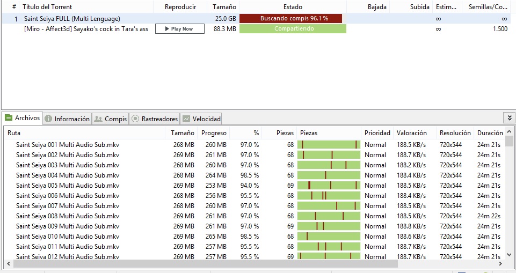516x273 pixels.
Task: Select Saint Seiya 011 Multi Audio Sub.mkv
Action: click(68, 247)
